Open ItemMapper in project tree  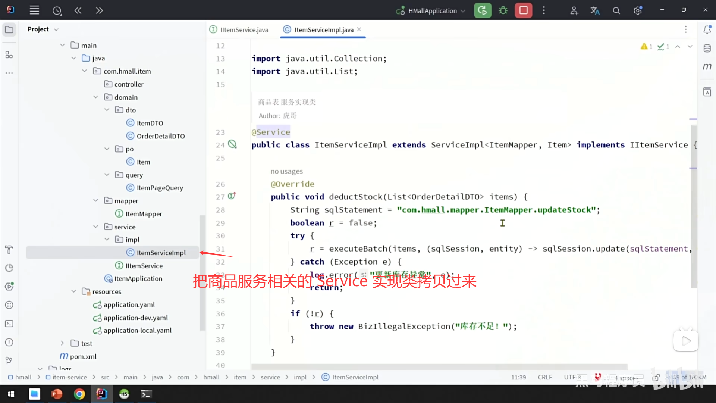144,214
